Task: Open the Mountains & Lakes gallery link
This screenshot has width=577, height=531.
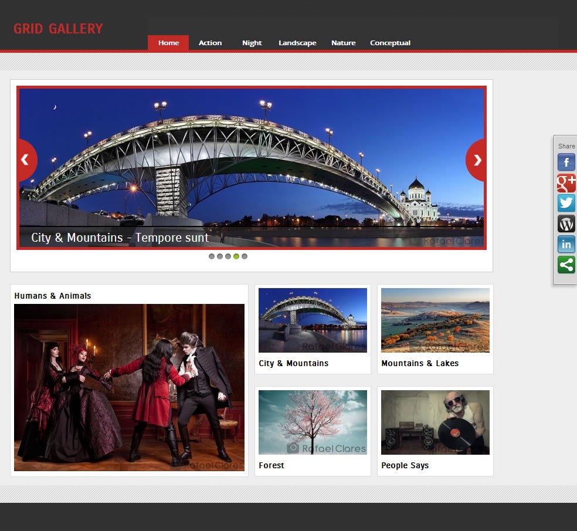Action: (420, 363)
